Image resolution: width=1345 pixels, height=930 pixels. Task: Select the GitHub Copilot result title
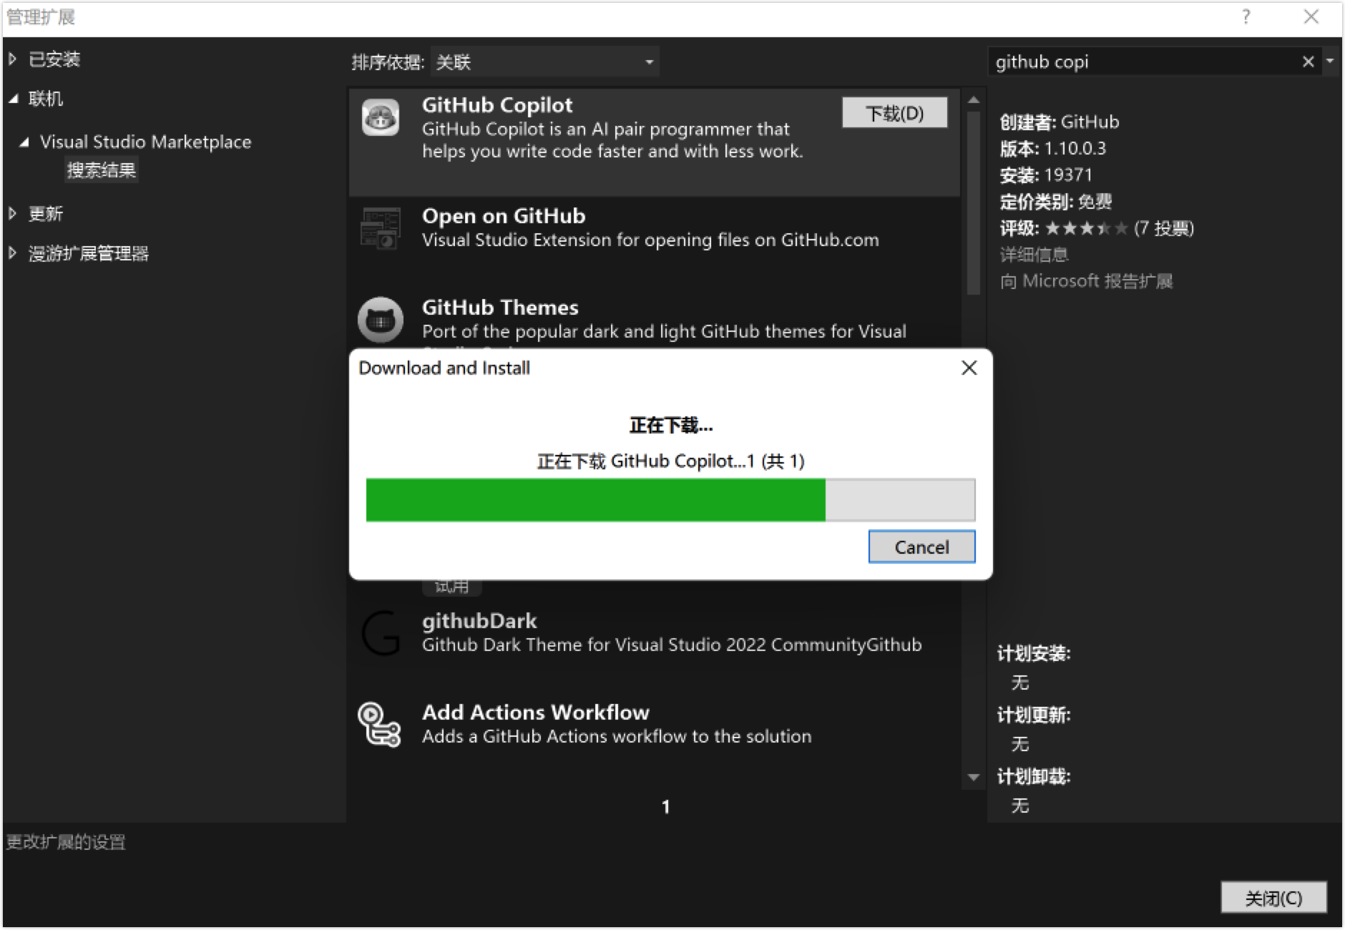[497, 105]
